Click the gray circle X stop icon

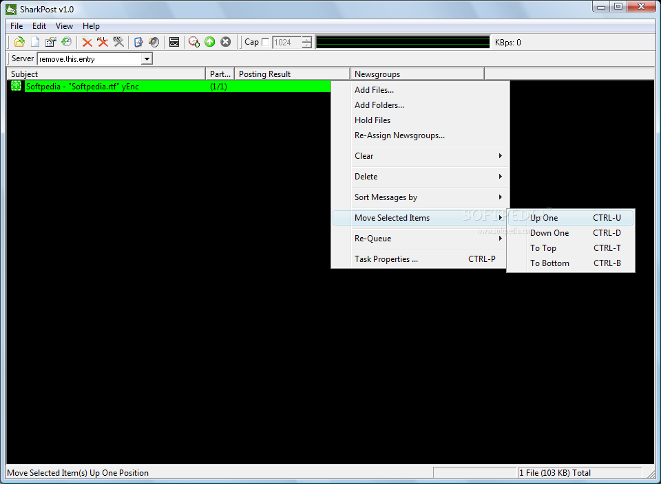(x=226, y=42)
